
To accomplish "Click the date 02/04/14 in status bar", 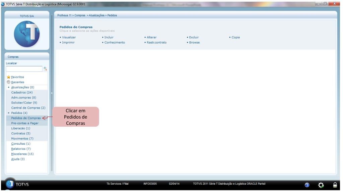I will 174,184.
